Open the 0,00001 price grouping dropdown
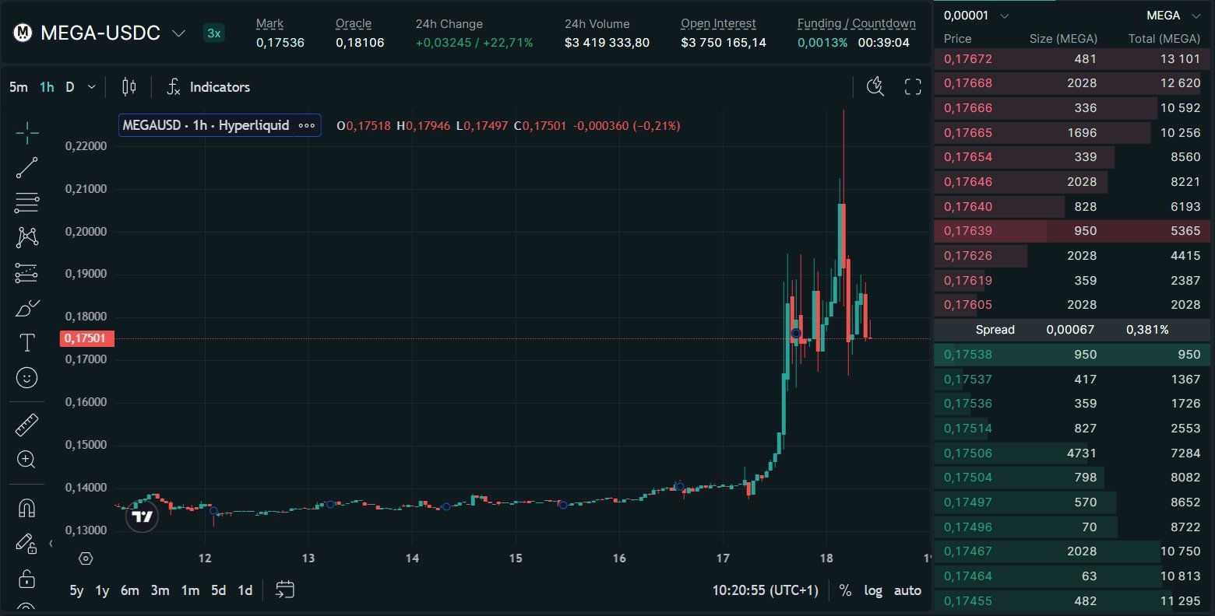Screen dimensions: 1215x616 pyautogui.click(x=977, y=16)
